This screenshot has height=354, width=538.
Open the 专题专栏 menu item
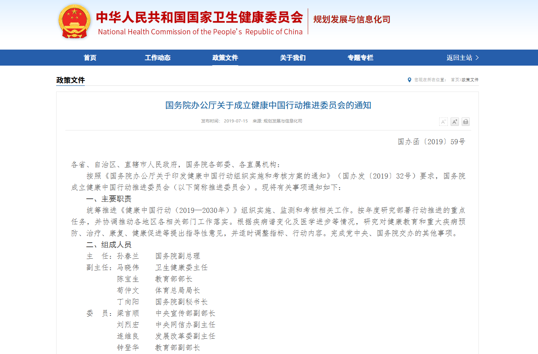tap(360, 58)
